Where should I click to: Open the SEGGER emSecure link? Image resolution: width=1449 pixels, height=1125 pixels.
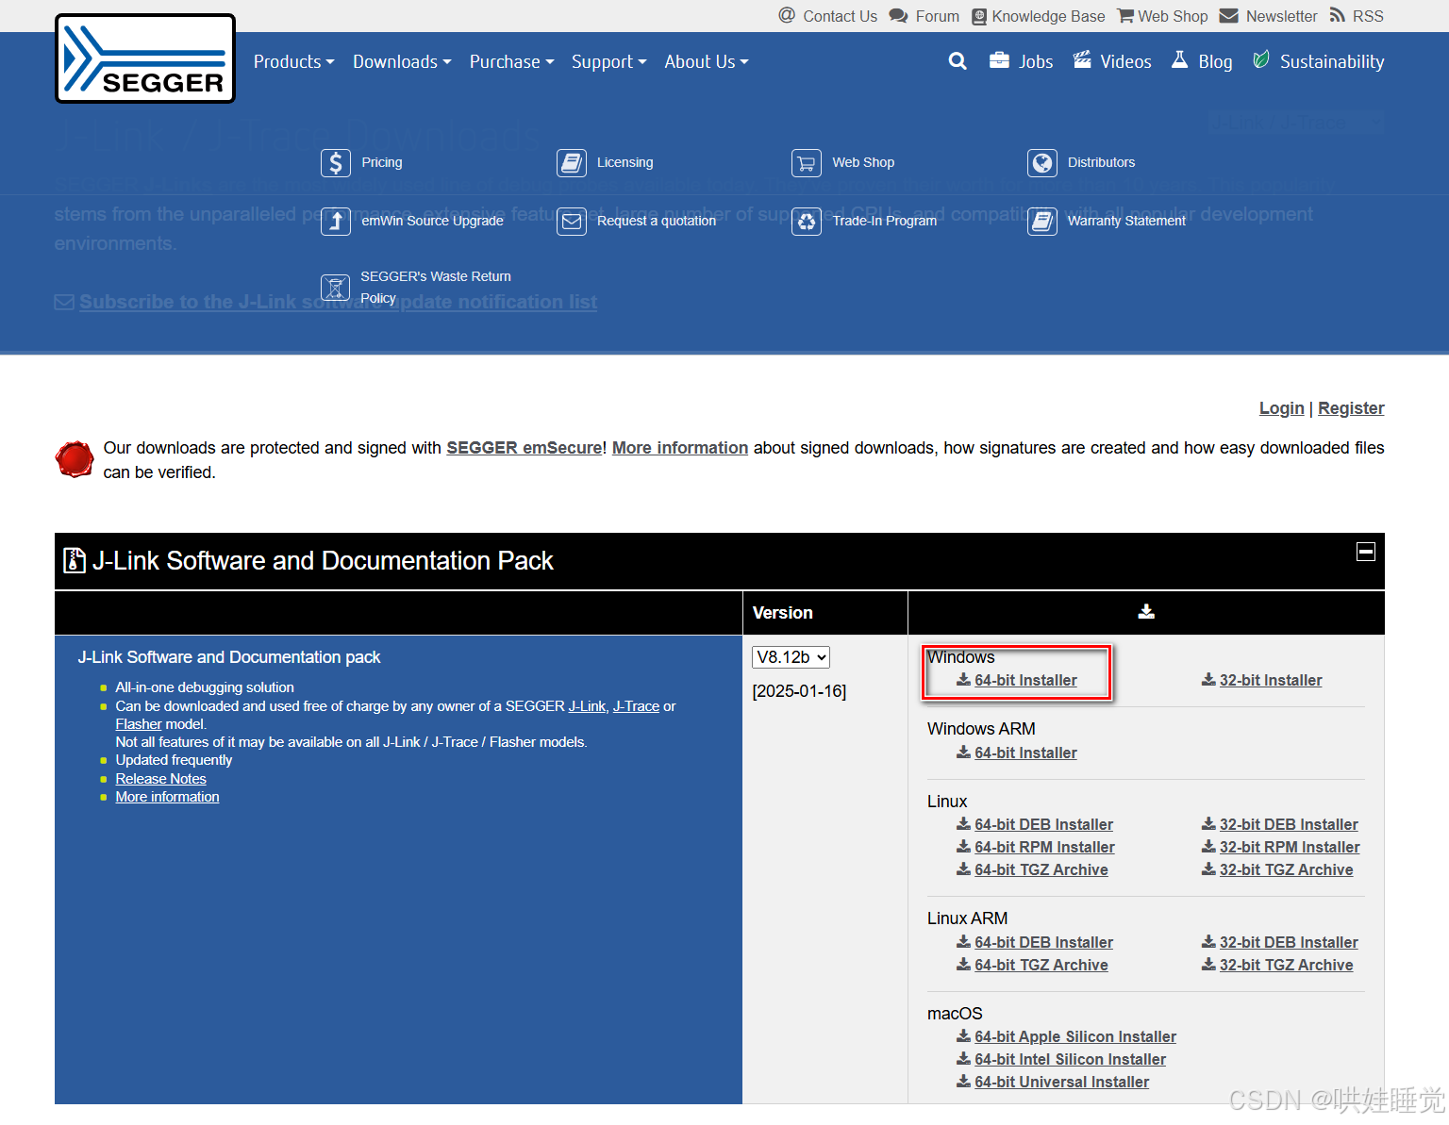click(x=524, y=448)
